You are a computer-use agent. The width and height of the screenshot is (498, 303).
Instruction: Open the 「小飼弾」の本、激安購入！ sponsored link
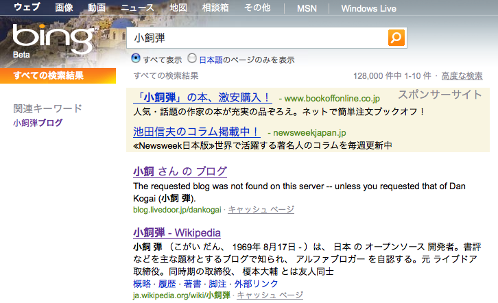(202, 97)
